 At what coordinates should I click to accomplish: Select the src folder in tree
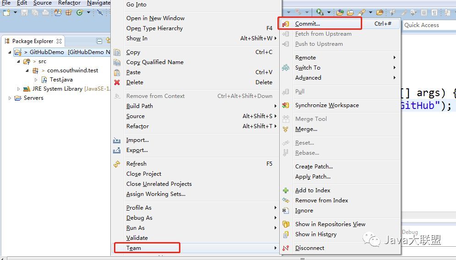click(42, 61)
